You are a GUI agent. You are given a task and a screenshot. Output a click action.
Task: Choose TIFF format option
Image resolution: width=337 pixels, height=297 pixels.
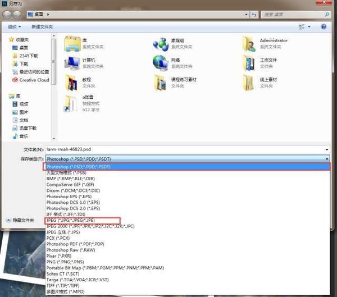(x=188, y=286)
